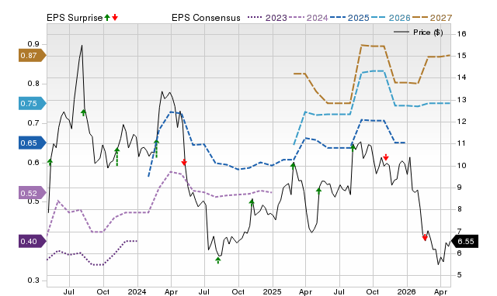Click the 5 label on the right price axis
This screenshot has width=497, height=296.
[460, 275]
